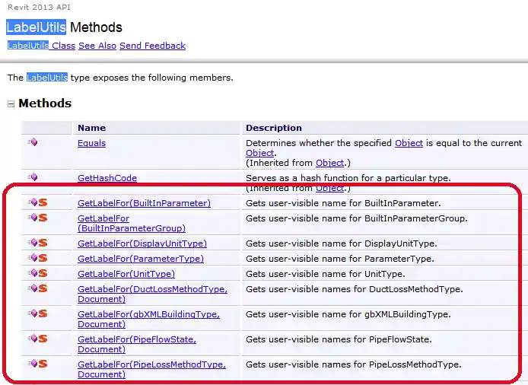Click Object link in Equals description
The height and width of the screenshot is (385, 528).
point(409,143)
